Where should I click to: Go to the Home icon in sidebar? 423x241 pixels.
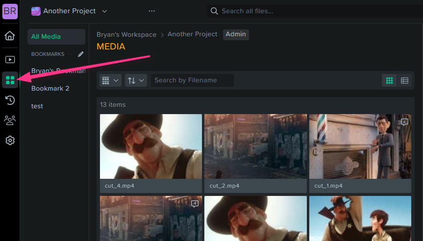coord(10,36)
